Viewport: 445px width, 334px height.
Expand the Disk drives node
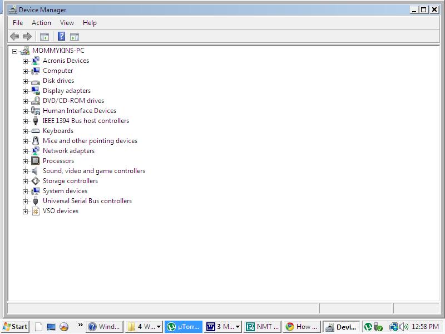pos(25,81)
